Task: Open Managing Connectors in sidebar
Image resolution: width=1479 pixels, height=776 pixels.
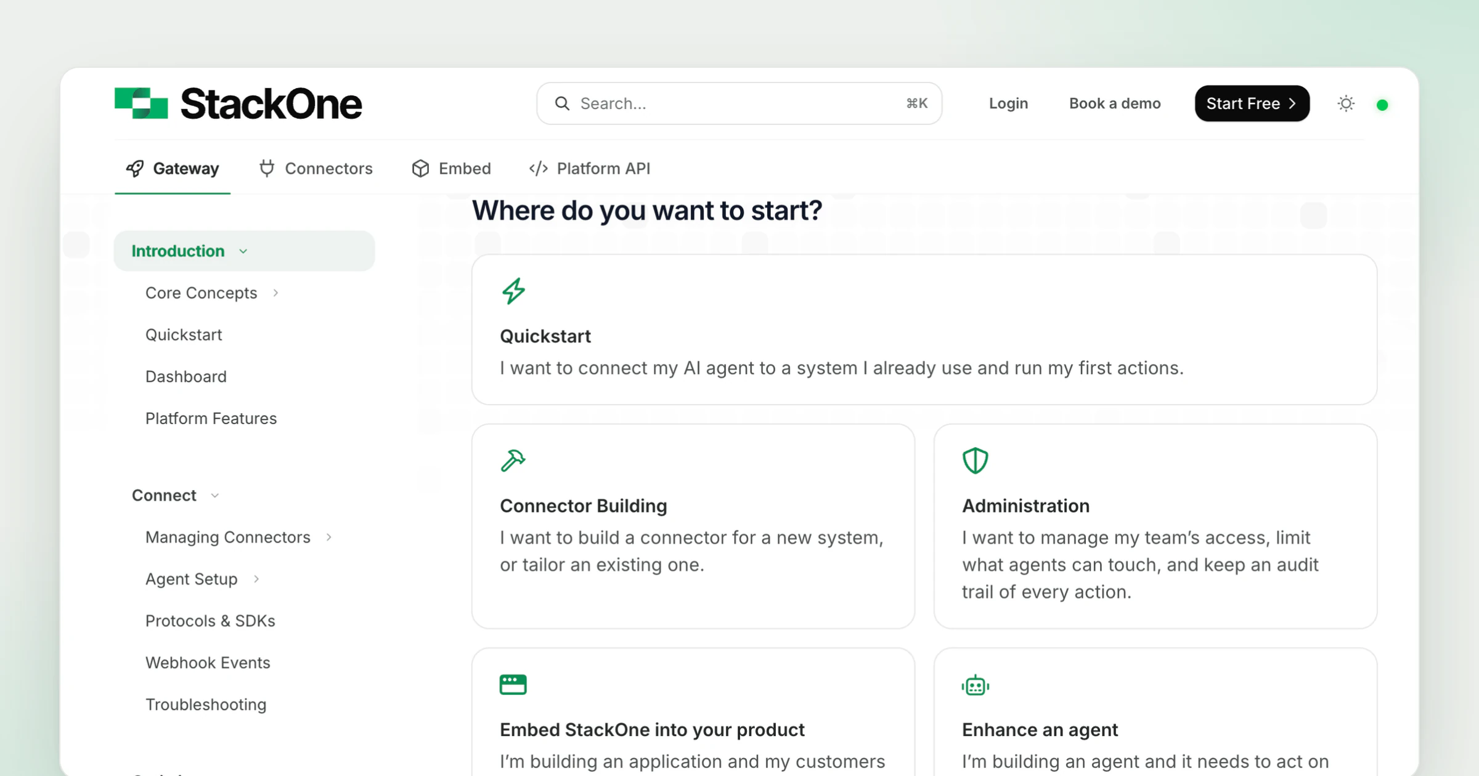Action: (x=227, y=538)
